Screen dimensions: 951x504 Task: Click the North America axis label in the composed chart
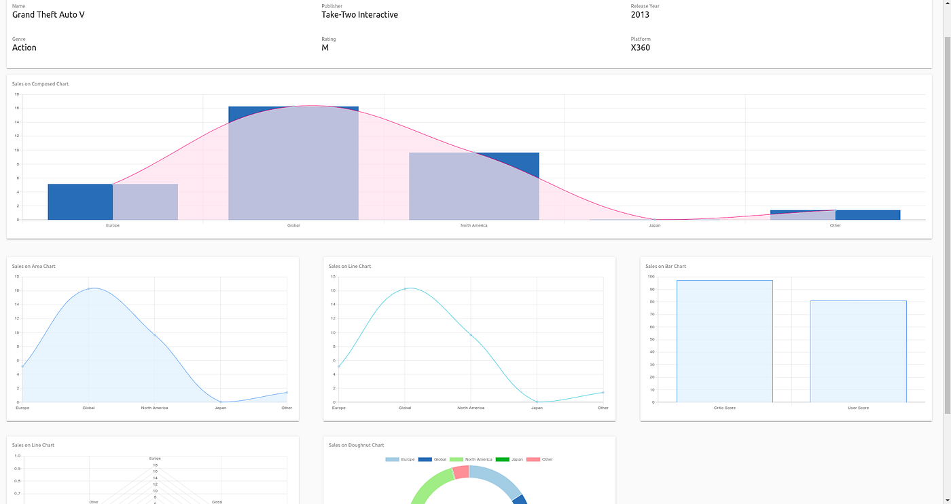pyautogui.click(x=474, y=225)
